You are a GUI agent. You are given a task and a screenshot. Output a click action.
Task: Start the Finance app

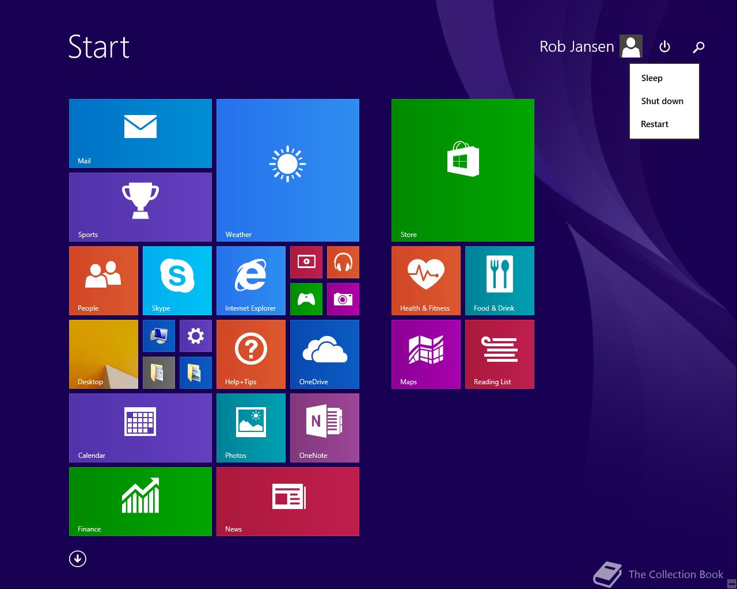[140, 500]
